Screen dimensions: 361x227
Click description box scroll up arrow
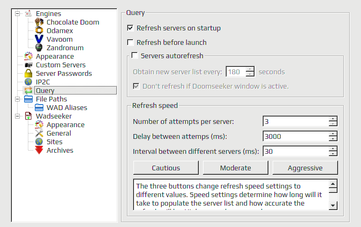(x=333, y=184)
